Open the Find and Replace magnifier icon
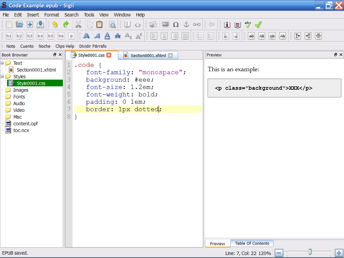344x258 pixels. click(x=112, y=25)
